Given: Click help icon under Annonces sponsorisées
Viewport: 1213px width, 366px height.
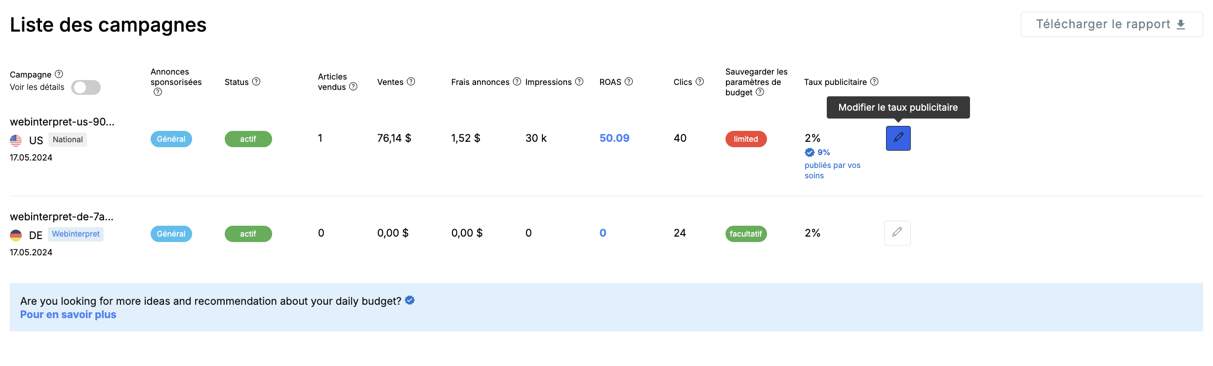Looking at the screenshot, I should pos(158,92).
